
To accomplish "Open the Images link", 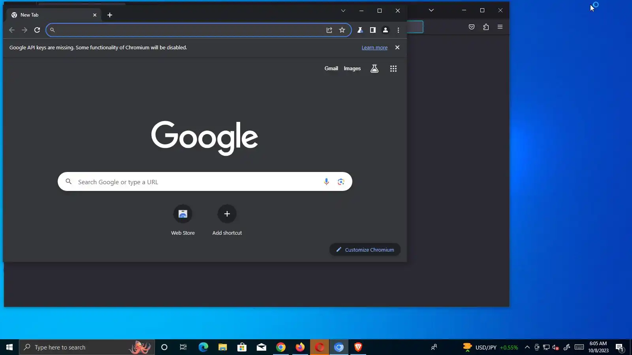I will [352, 69].
